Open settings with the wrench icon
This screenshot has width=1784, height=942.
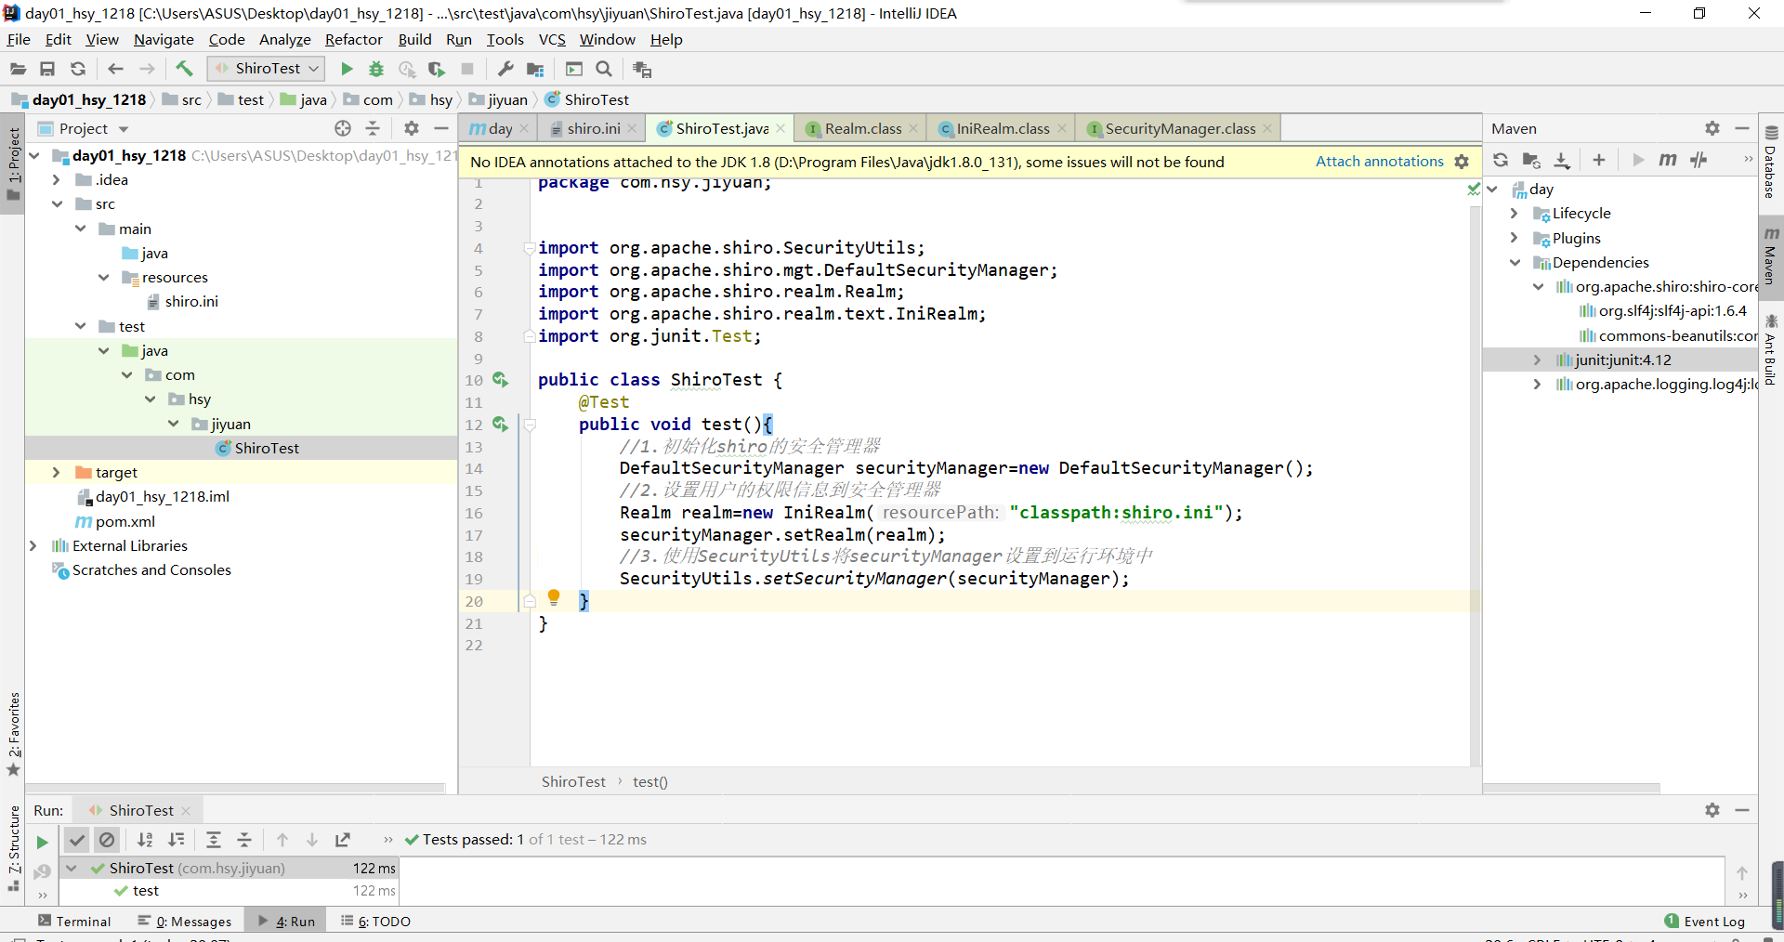tap(505, 69)
